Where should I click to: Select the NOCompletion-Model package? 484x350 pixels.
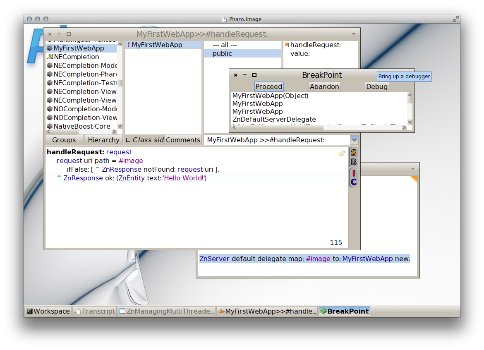tap(82, 109)
